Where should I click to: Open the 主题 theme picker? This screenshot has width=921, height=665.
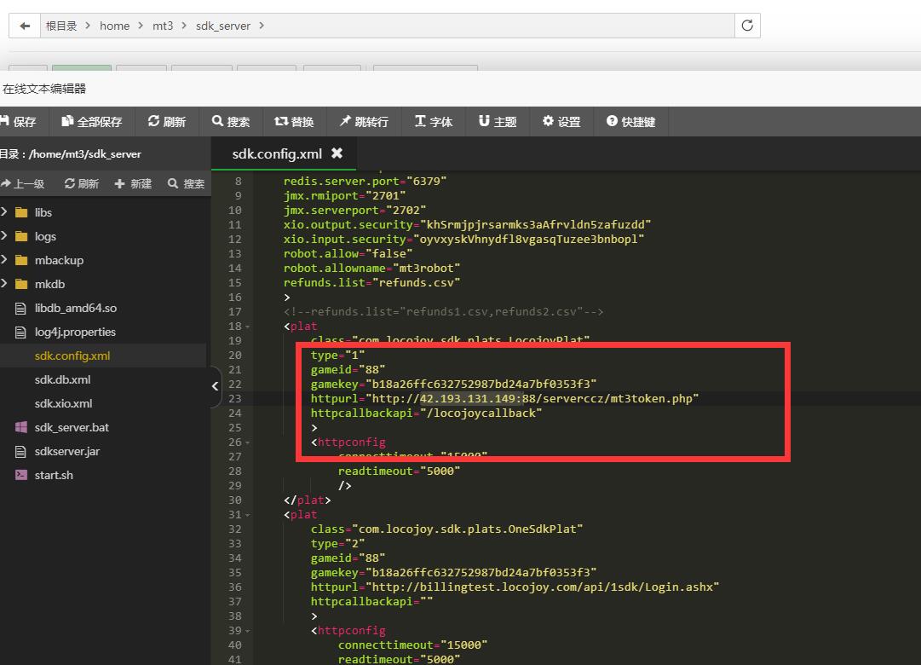click(498, 122)
